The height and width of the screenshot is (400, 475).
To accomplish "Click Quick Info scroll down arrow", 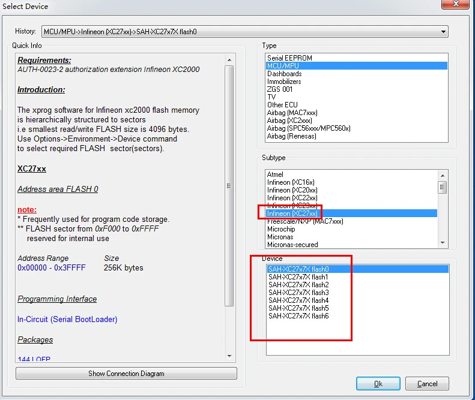I will pos(229,356).
